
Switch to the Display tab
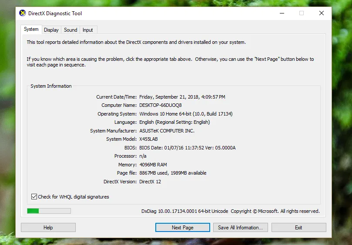coord(51,30)
